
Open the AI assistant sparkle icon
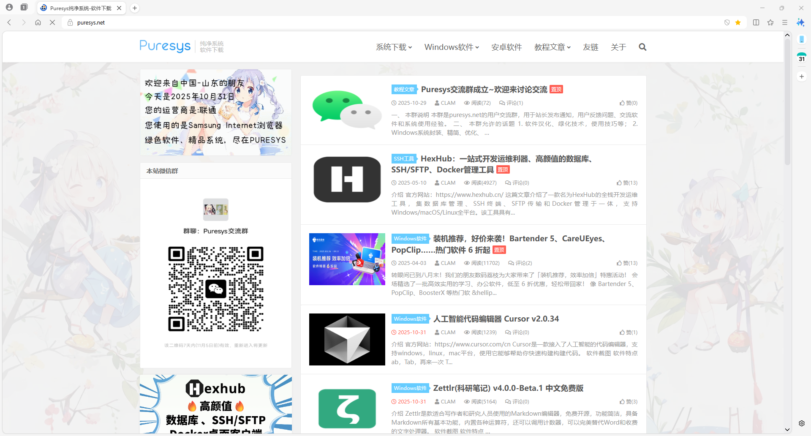click(800, 23)
